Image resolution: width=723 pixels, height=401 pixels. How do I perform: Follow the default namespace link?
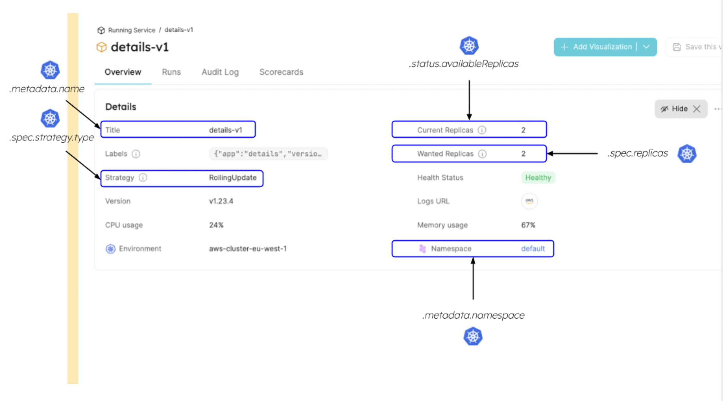(x=533, y=249)
